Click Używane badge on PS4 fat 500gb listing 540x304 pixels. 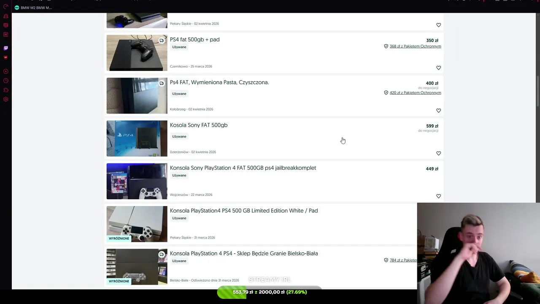(179, 47)
